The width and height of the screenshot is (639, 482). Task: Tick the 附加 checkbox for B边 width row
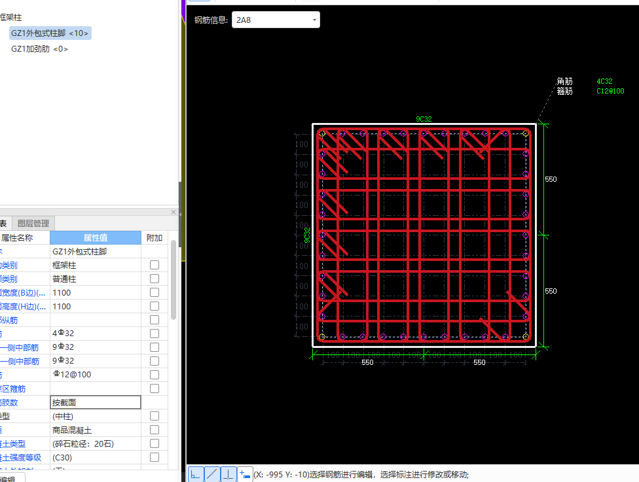click(155, 292)
